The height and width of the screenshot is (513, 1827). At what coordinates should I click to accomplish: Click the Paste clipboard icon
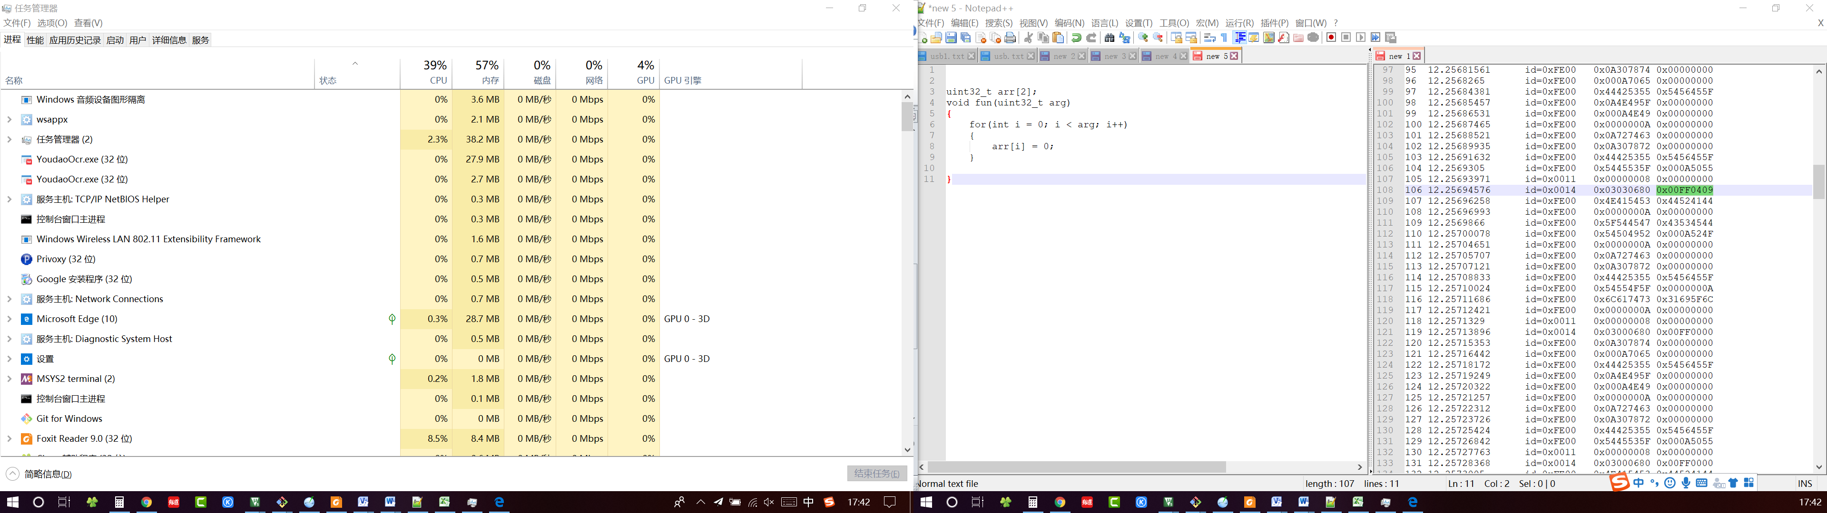pyautogui.click(x=1058, y=38)
